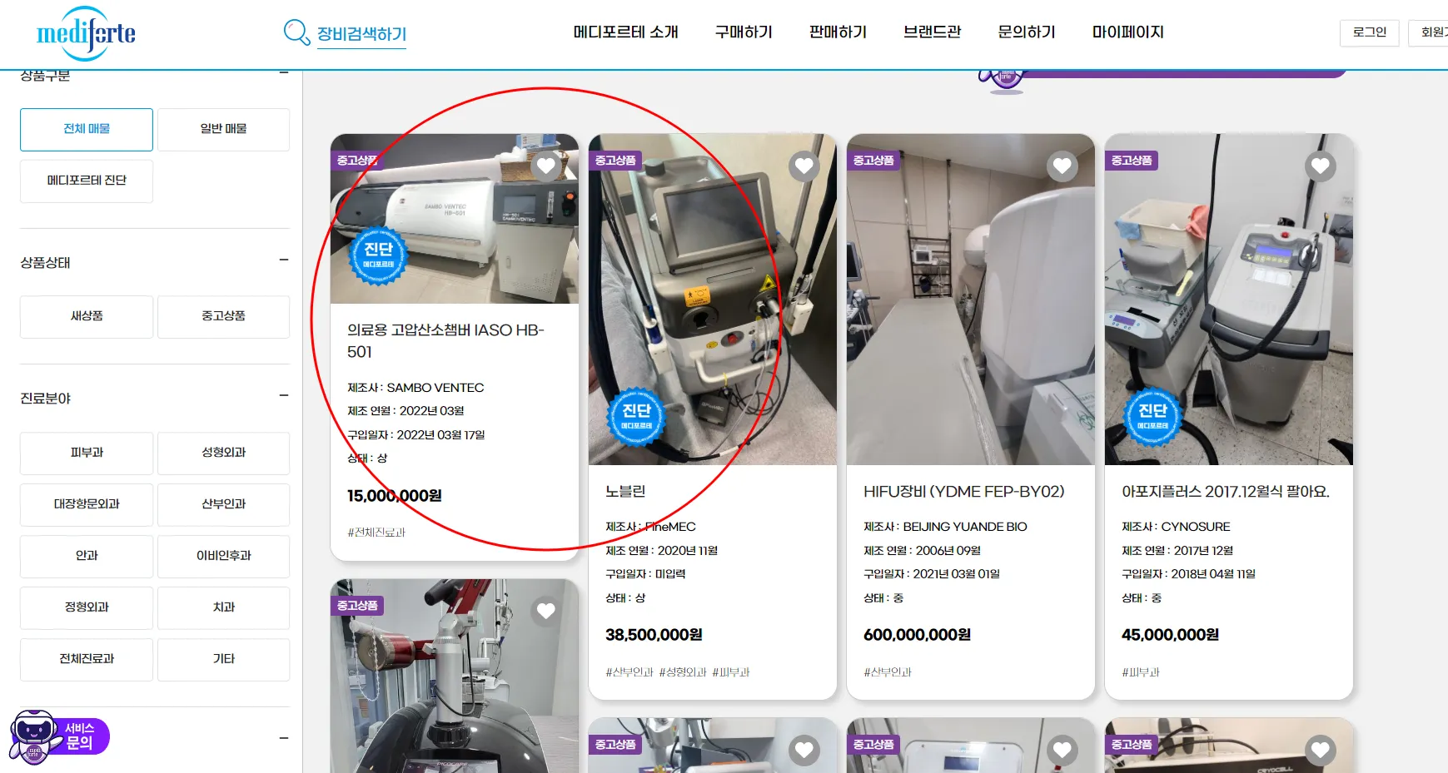1448x773 pixels.
Task: View the 노블린 device photo
Action: click(x=713, y=300)
